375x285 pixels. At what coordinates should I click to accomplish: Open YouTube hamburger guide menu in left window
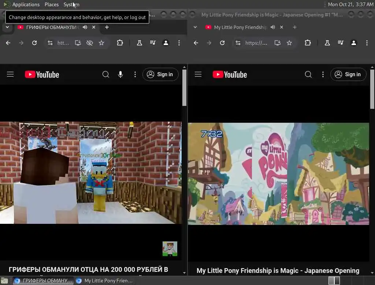[10, 74]
